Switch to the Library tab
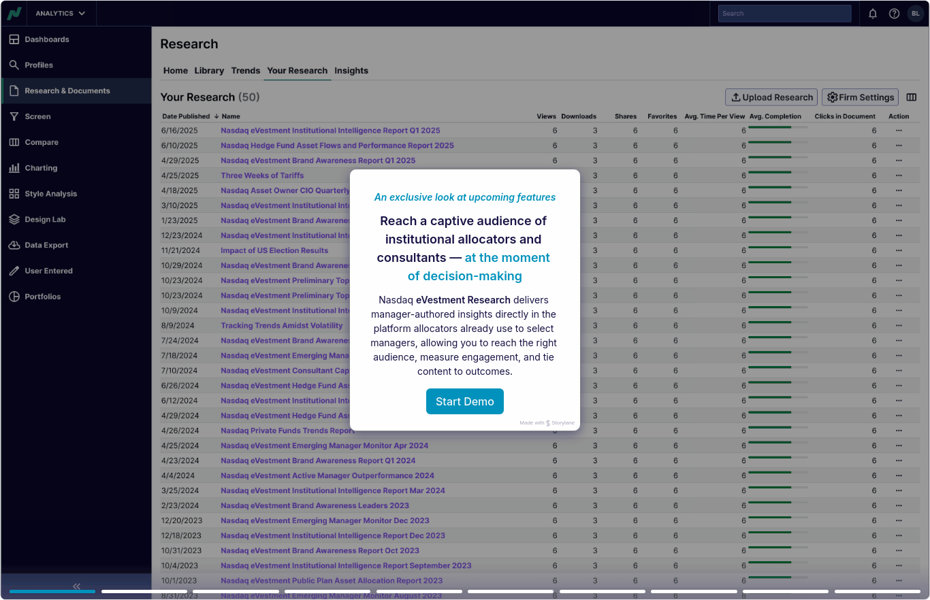This screenshot has width=930, height=600. click(x=209, y=71)
